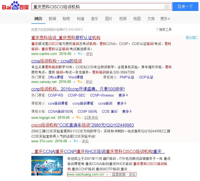
Task: Click V2 trust badge next to 37vi.com
Action: coord(76,141)
